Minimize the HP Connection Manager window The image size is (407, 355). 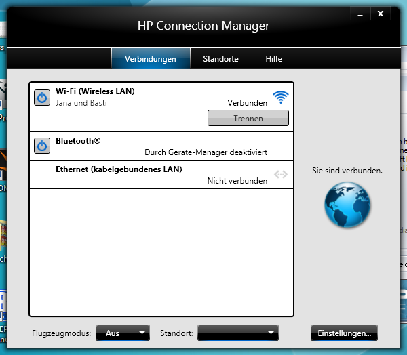360,14
